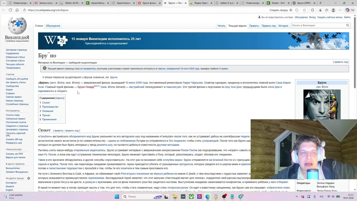Open the Deutsch language version
This screenshot has width=357, height=201.
[x=10, y=186]
